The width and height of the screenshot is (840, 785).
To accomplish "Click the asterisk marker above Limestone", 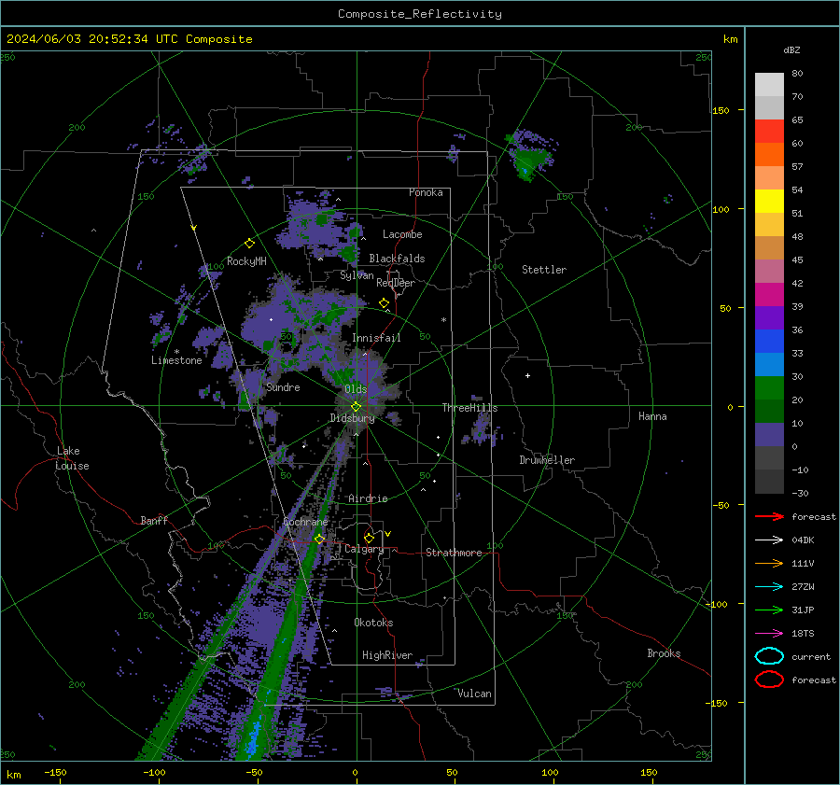I will click(176, 352).
